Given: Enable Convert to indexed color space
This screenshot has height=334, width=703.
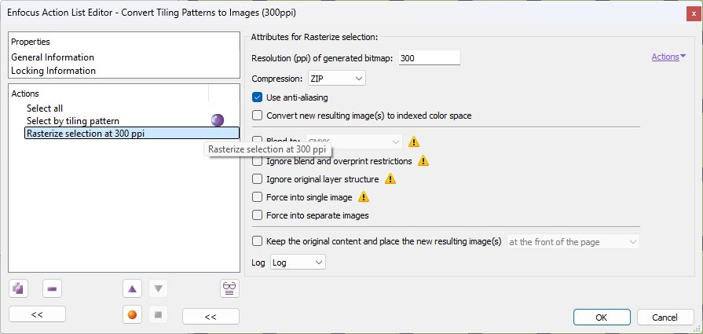Looking at the screenshot, I should [x=257, y=116].
